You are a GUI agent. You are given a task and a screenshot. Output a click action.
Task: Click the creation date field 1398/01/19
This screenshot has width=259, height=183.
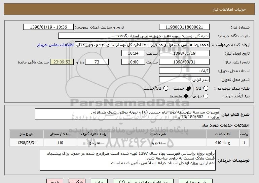(x=184, y=53)
